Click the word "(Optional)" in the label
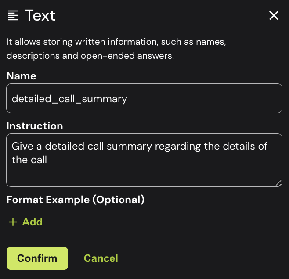Viewport: 289px width, 279px height. [118, 200]
